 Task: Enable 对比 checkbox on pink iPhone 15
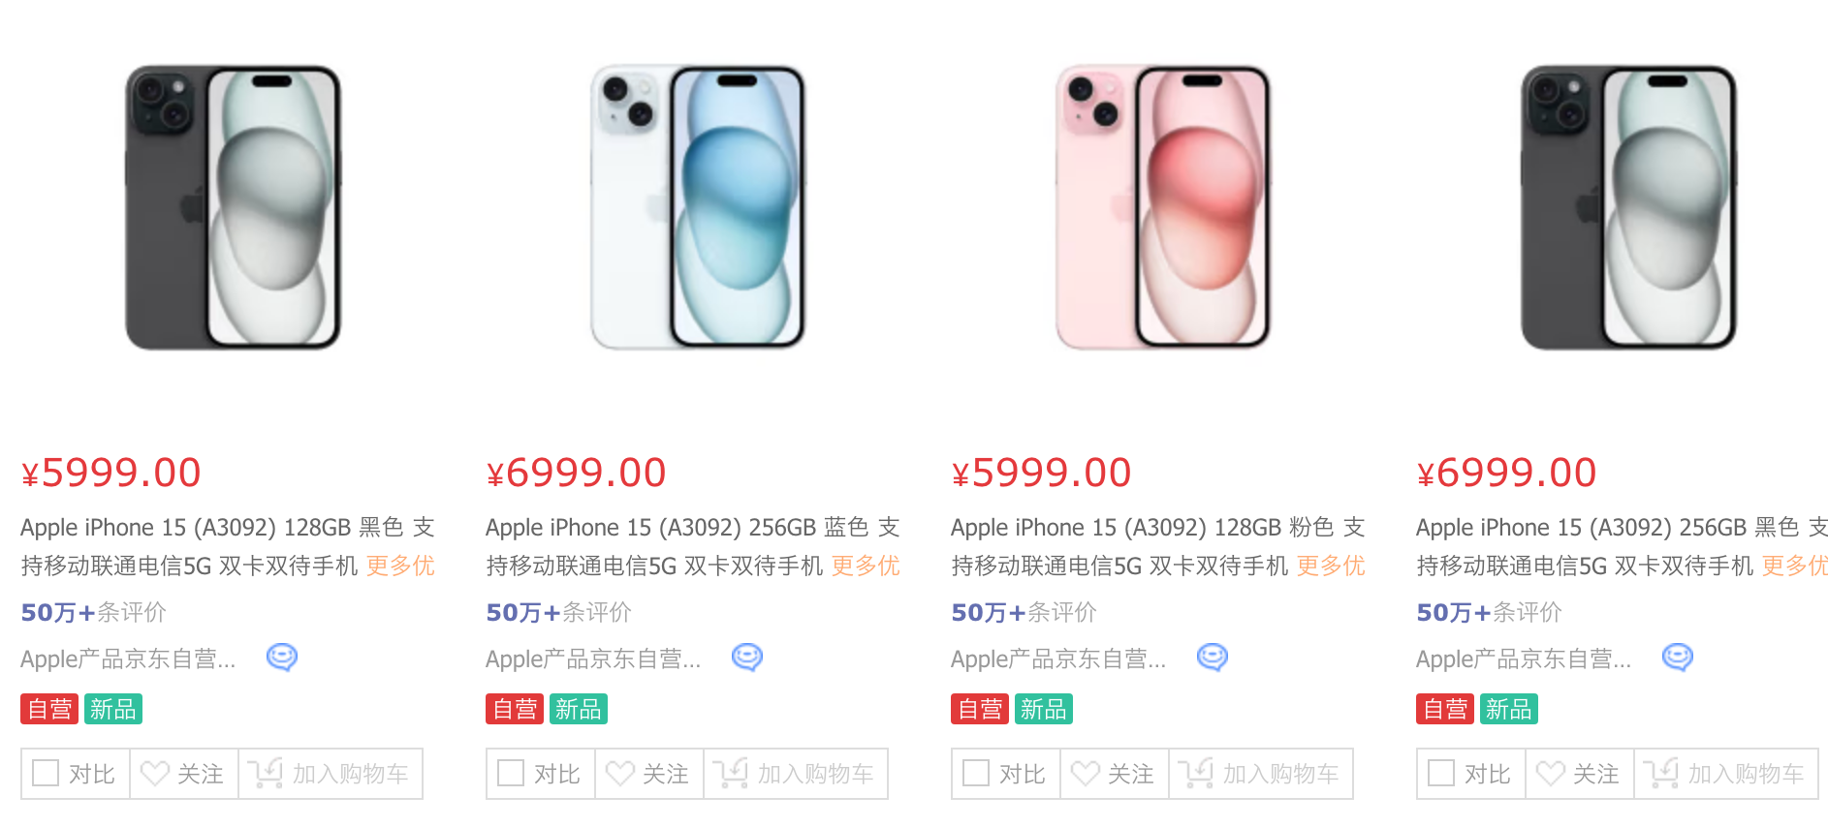tap(976, 773)
